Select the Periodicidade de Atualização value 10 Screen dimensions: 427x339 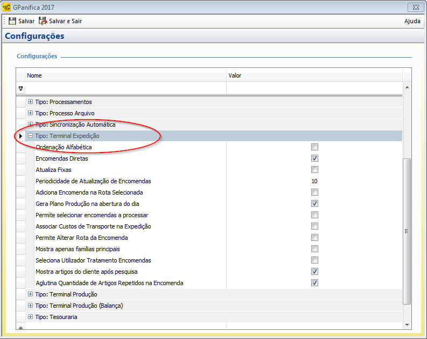[x=314, y=181]
